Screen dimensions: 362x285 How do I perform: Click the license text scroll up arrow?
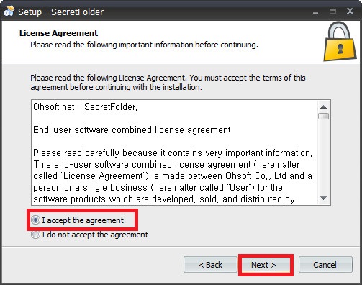323,107
